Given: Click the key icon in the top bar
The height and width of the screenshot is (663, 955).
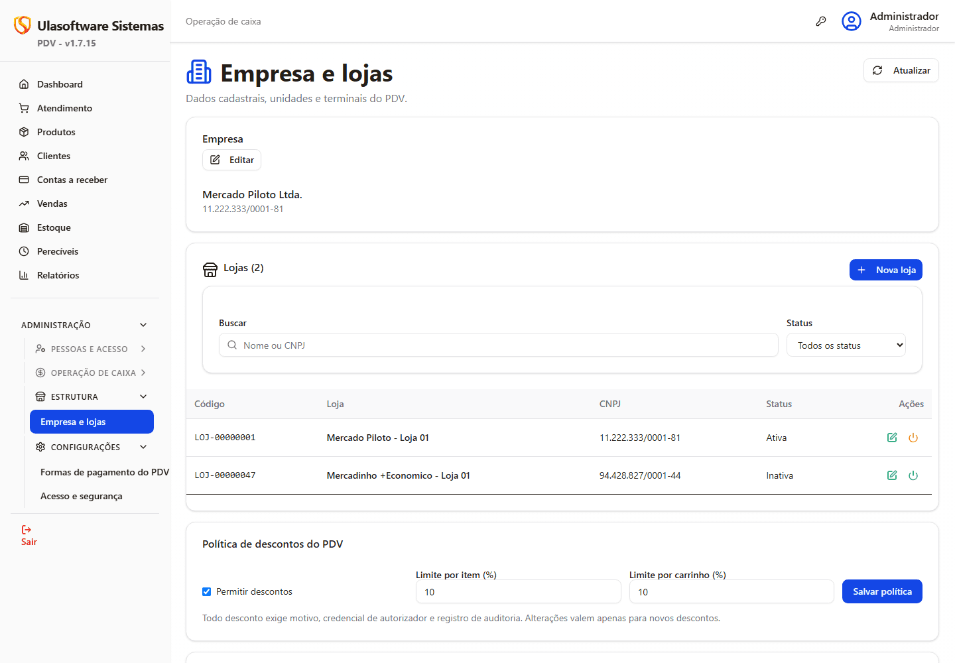Looking at the screenshot, I should point(821,21).
